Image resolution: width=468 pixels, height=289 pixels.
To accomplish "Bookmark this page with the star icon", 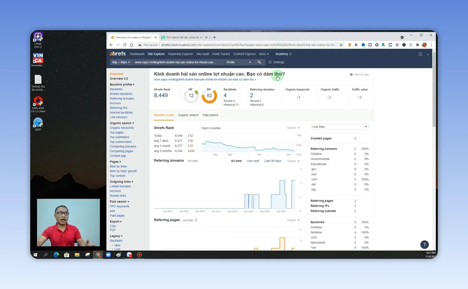I will [x=341, y=45].
